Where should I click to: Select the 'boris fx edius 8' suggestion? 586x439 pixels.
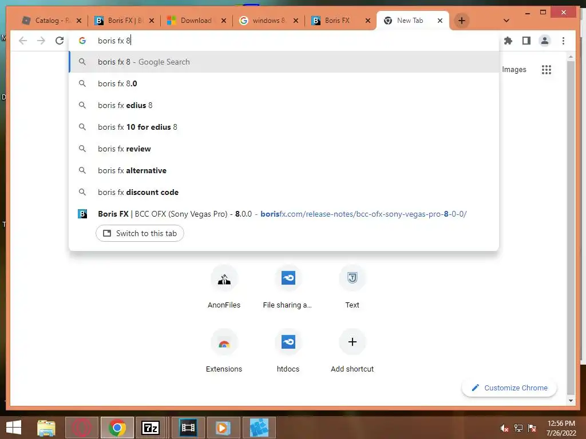tap(284, 105)
